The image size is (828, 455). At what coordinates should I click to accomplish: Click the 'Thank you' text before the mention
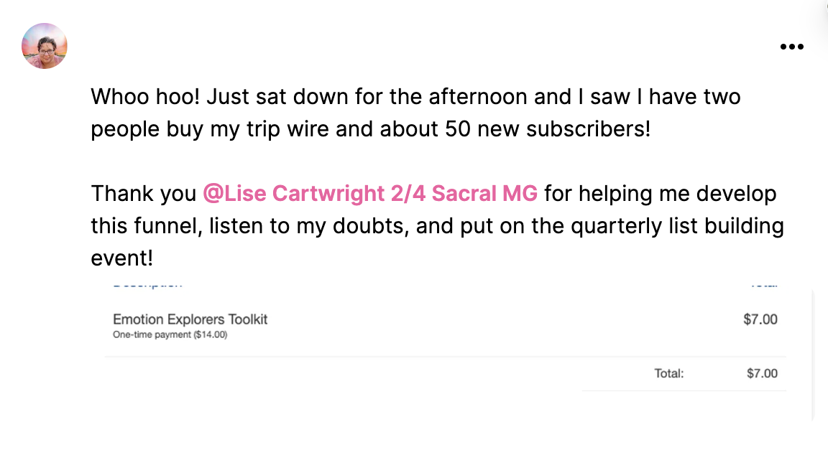[144, 194]
